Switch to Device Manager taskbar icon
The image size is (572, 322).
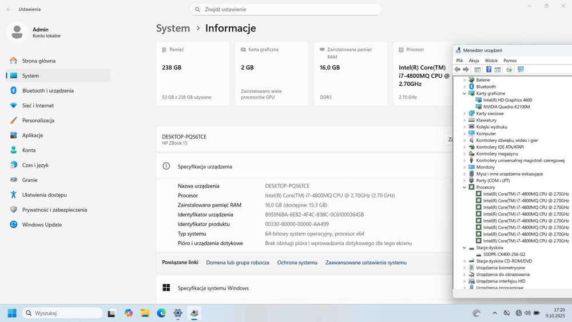pos(194,313)
